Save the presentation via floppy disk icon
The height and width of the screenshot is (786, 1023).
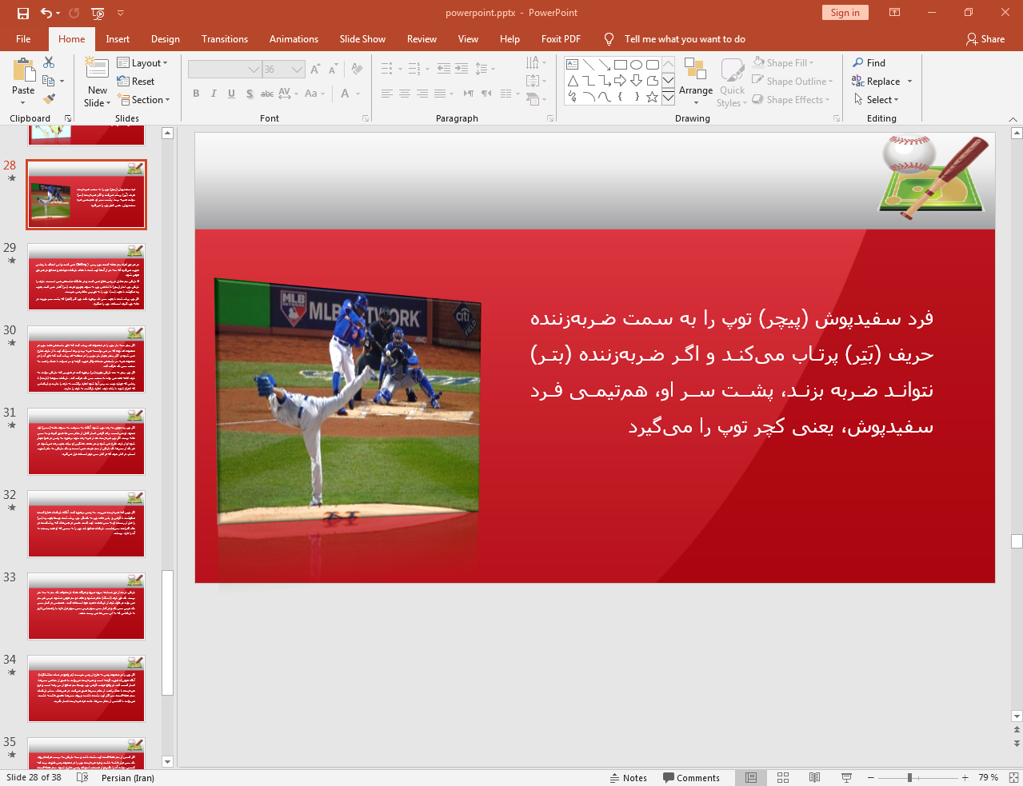pos(22,13)
